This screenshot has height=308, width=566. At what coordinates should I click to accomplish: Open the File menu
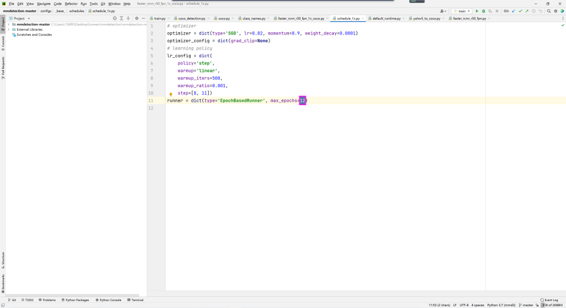coord(12,4)
